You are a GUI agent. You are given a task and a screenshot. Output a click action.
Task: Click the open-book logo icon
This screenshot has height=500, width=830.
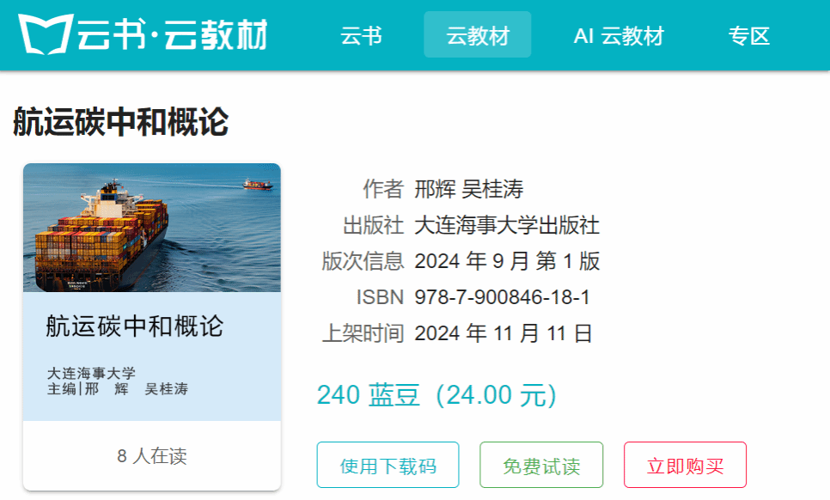[45, 34]
